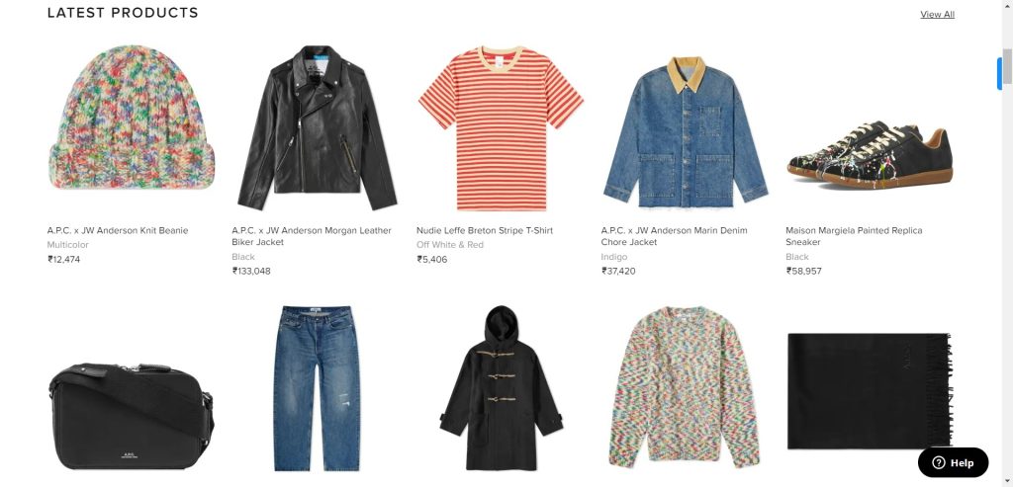Open the black leather biker jacket image
The width and height of the screenshot is (1013, 487).
(317, 127)
